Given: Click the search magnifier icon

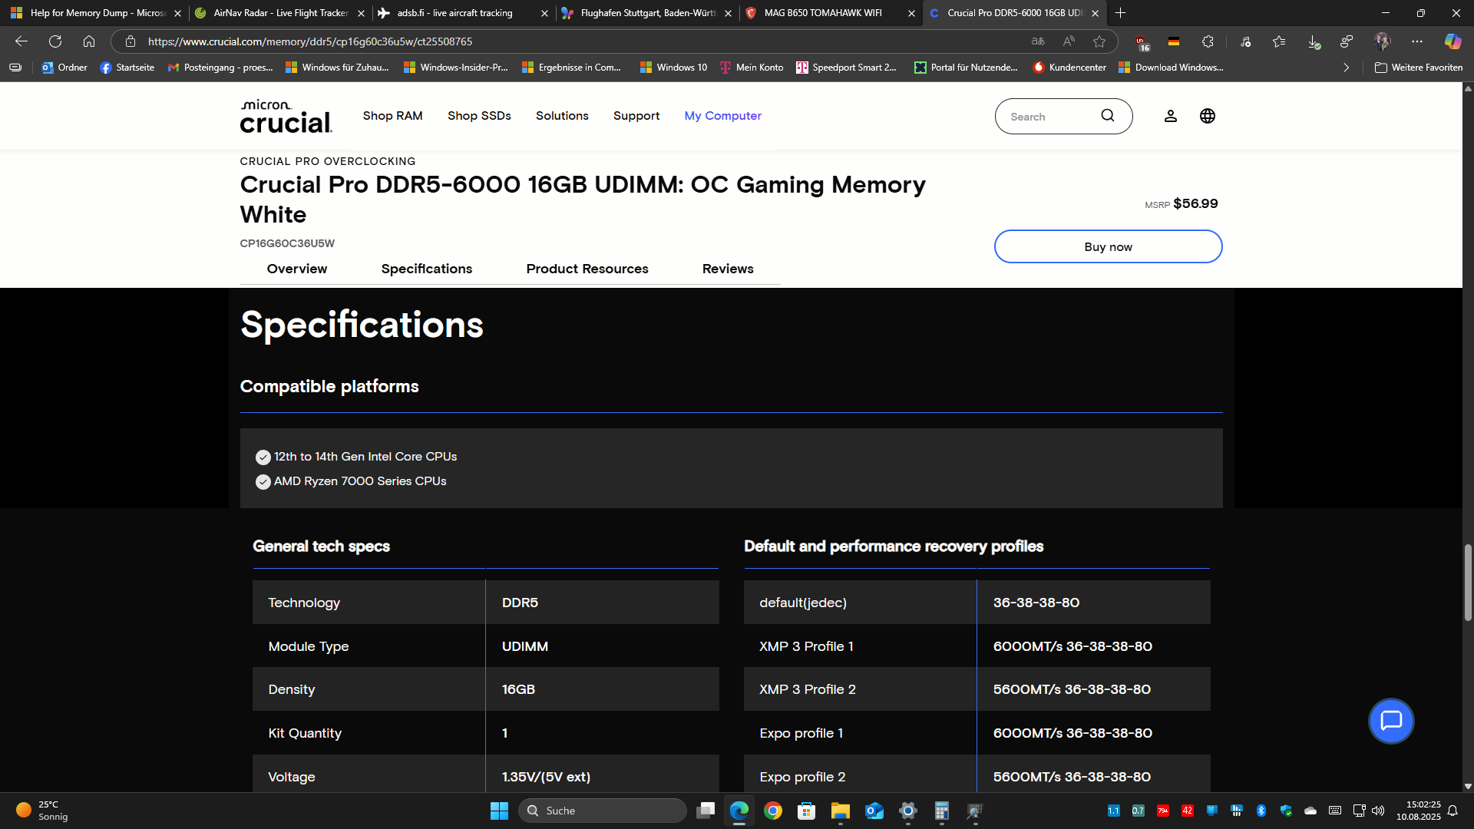Looking at the screenshot, I should point(1108,116).
